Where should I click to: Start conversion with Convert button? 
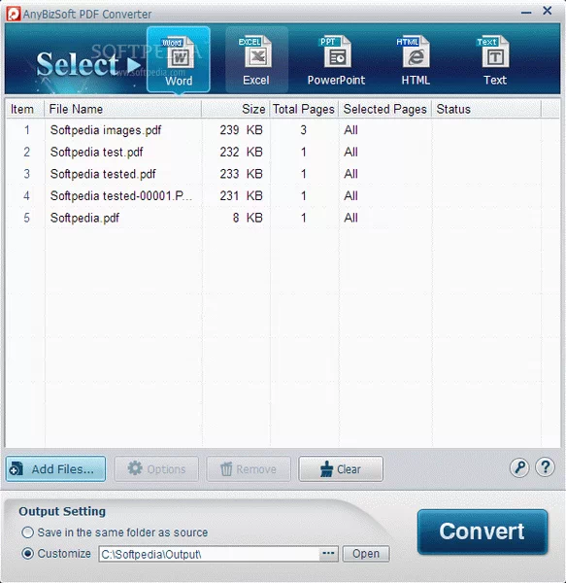click(x=483, y=532)
